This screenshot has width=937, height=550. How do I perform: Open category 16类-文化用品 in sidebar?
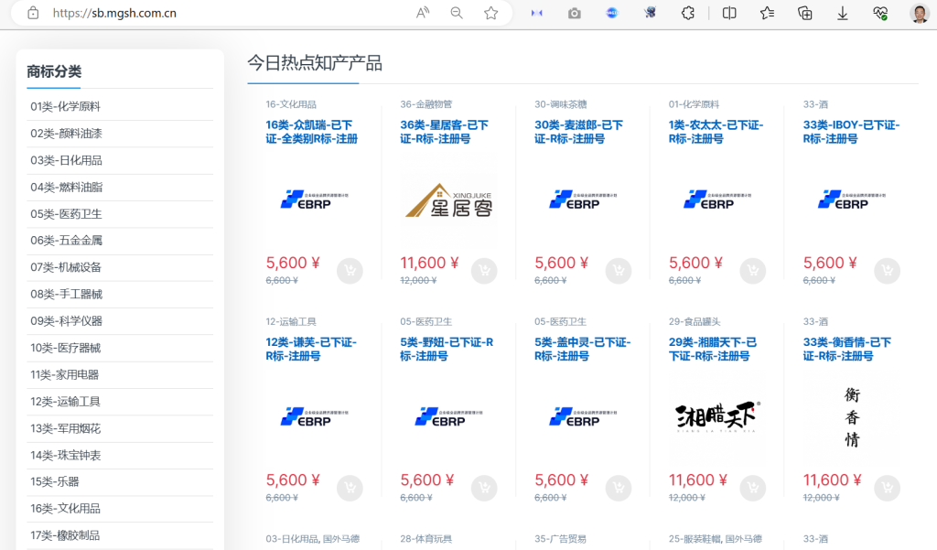65,508
